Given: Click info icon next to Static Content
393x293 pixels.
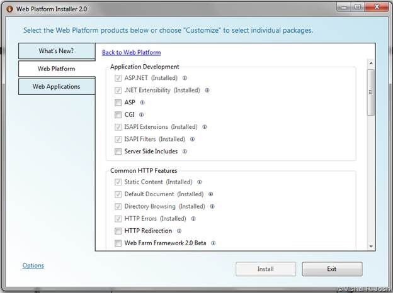Looking at the screenshot, I should tap(200, 182).
